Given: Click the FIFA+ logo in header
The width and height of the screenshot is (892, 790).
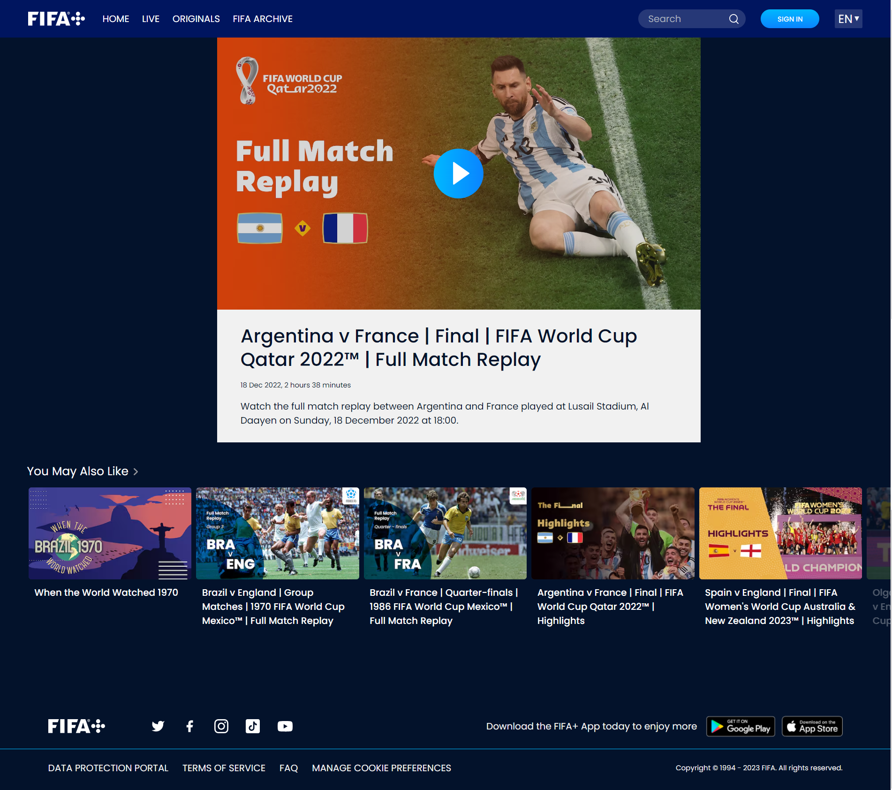Looking at the screenshot, I should tap(56, 19).
